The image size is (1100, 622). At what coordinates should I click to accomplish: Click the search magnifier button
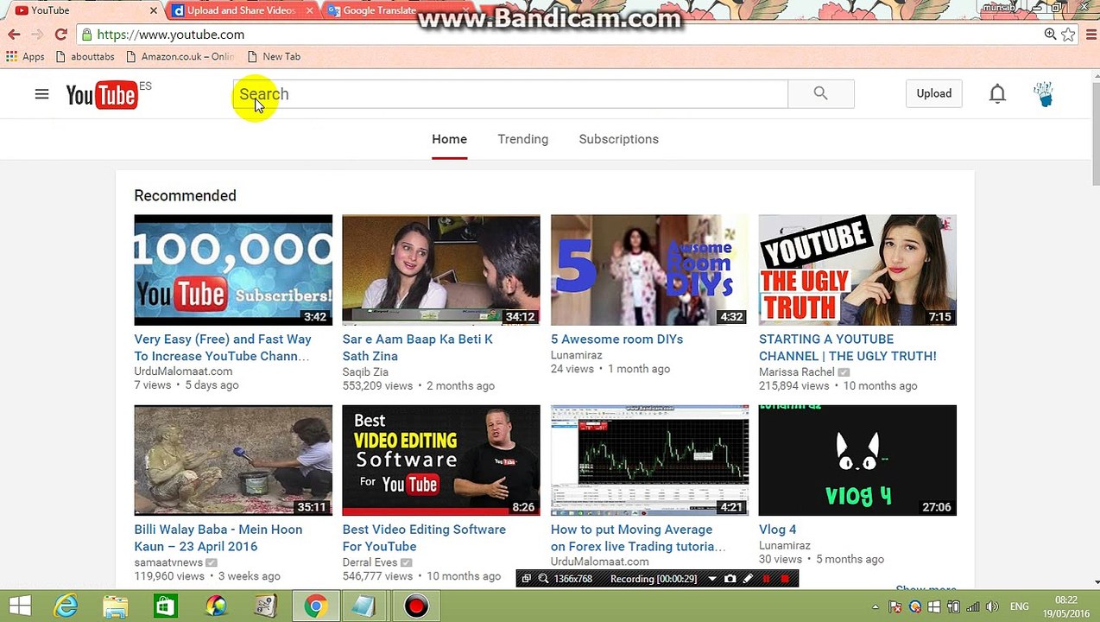point(820,93)
